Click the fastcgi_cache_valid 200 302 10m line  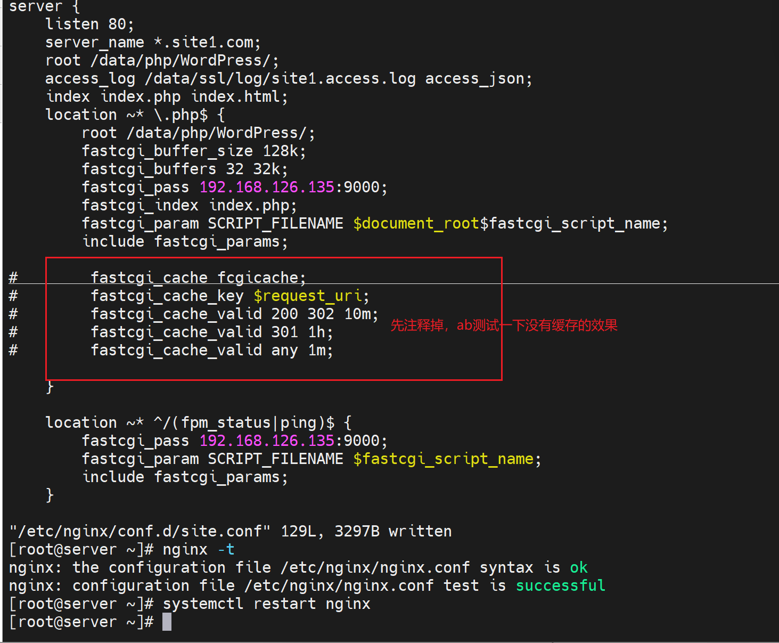point(234,314)
